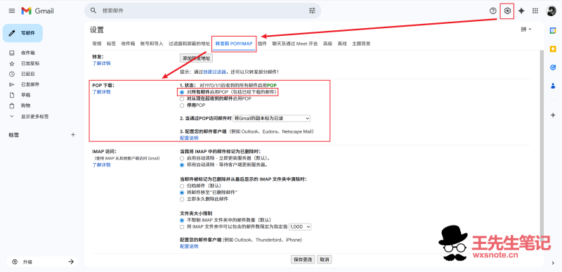Get add-ons plus icon in side panel
Viewport: 562px width, 272px height.
553,115
